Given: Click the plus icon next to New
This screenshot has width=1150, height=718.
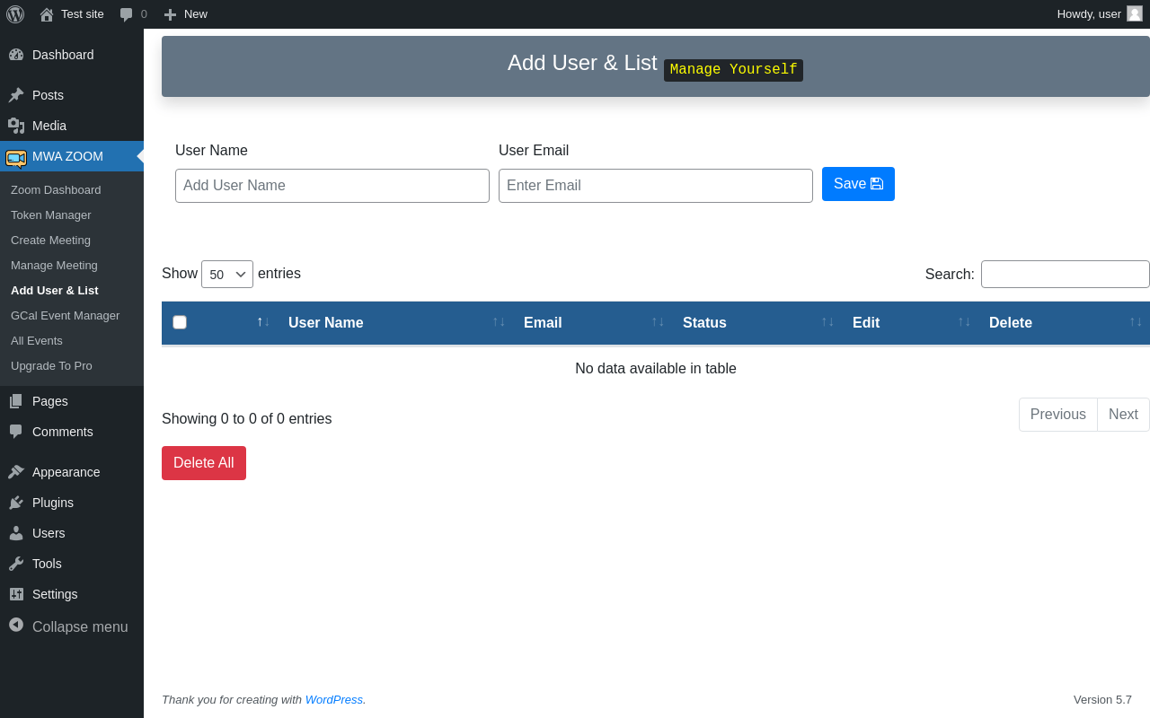Looking at the screenshot, I should pyautogui.click(x=170, y=14).
